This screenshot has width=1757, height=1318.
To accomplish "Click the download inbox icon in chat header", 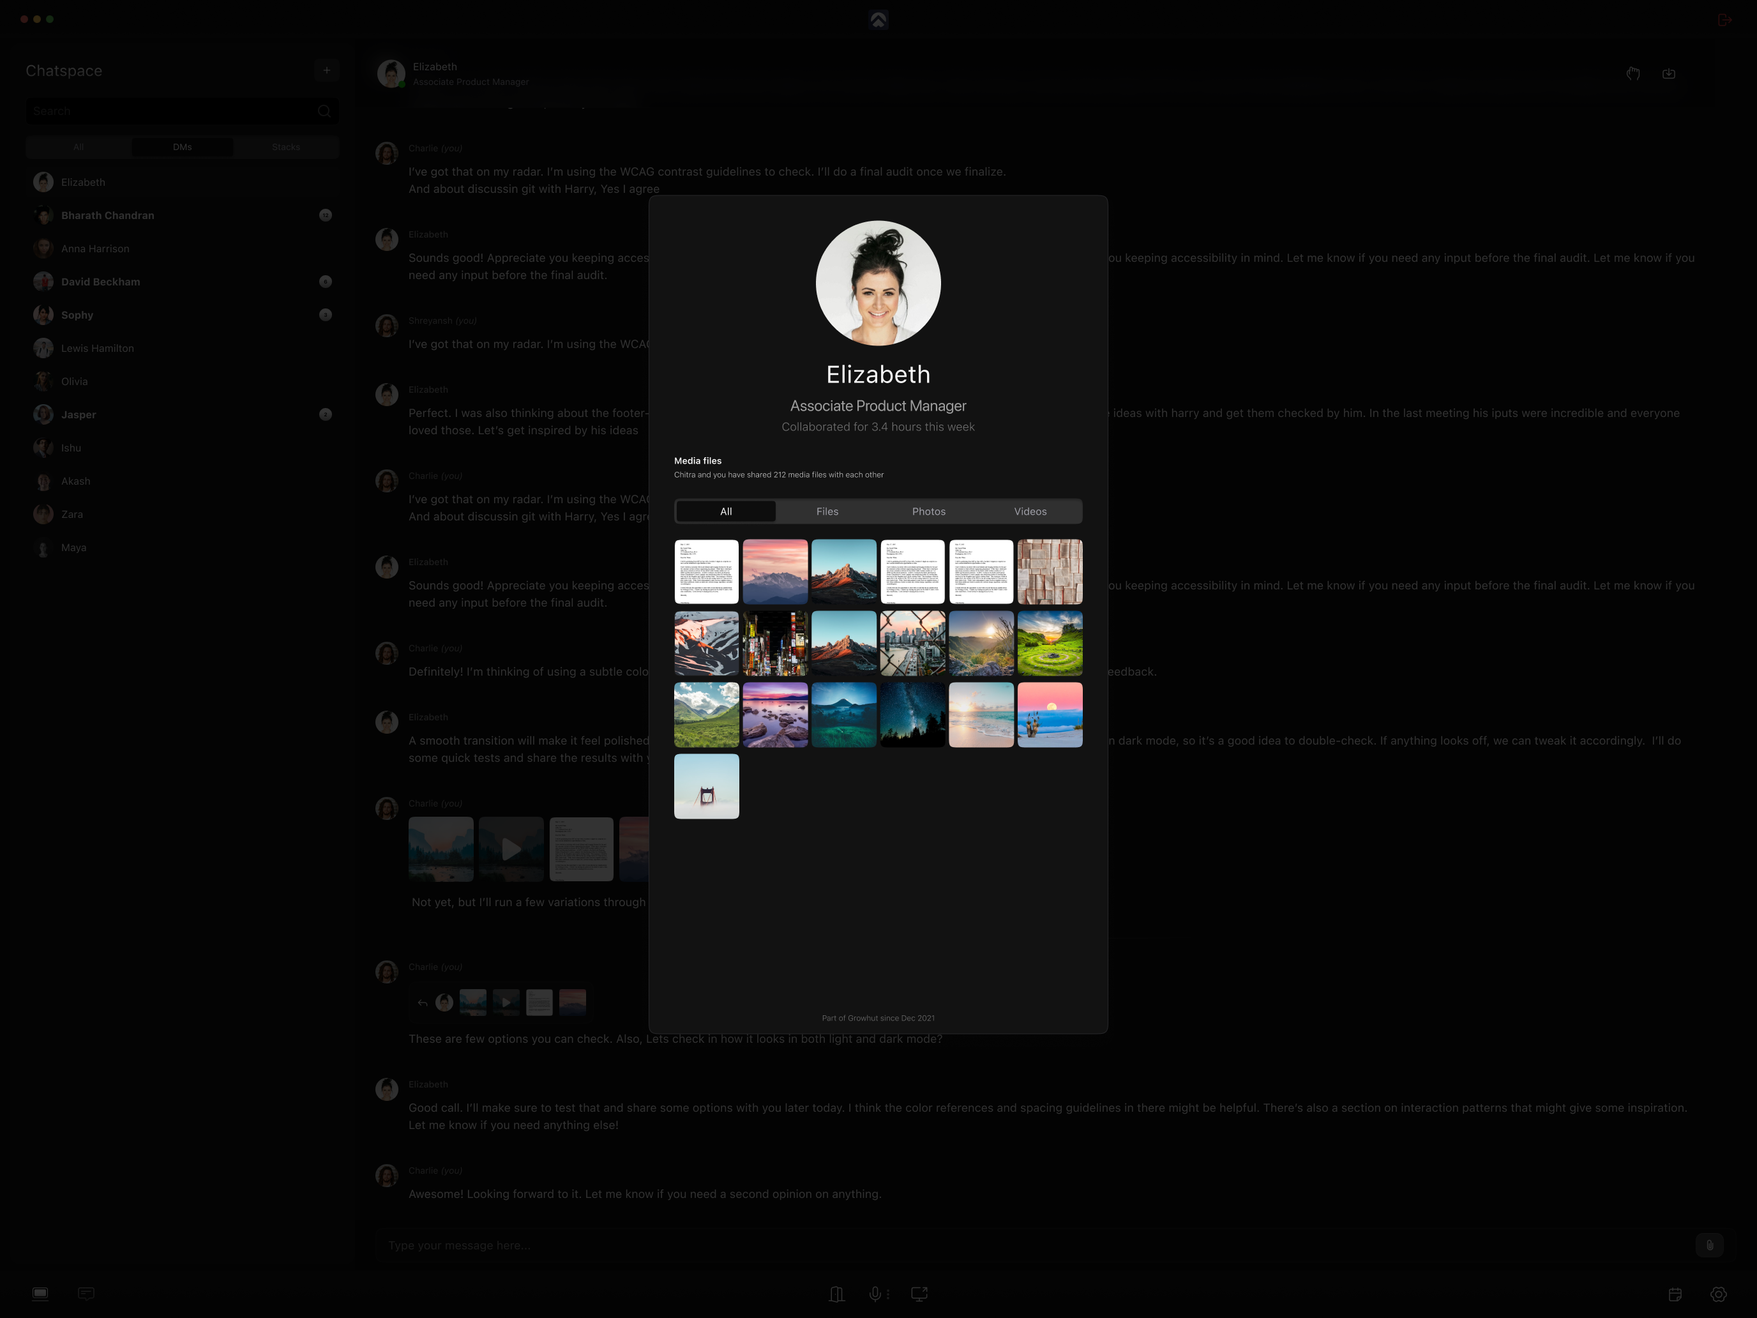I will 1669,73.
